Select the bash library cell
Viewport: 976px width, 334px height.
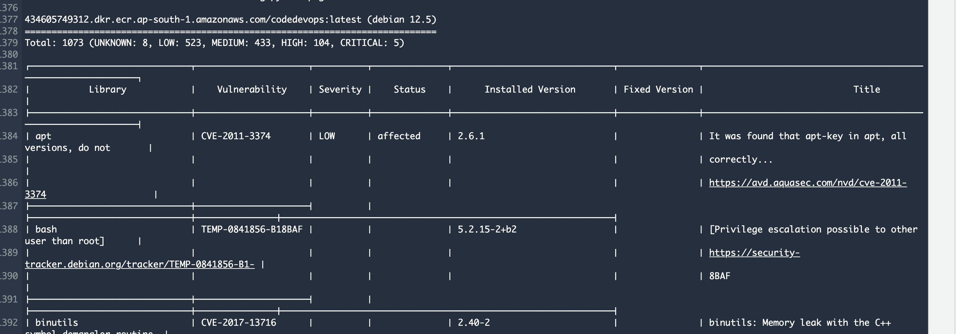click(46, 229)
